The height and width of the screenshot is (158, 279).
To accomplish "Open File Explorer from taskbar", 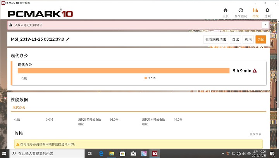I will coord(112,154).
